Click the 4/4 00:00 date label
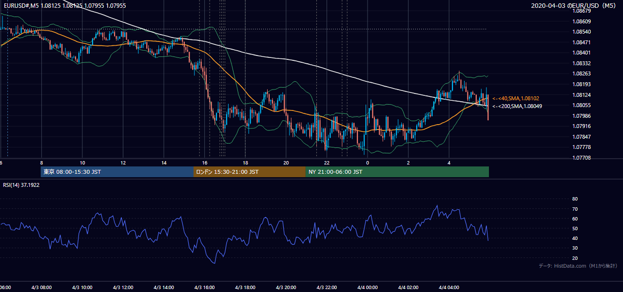Screen dimensions: 623x292 coord(368,288)
